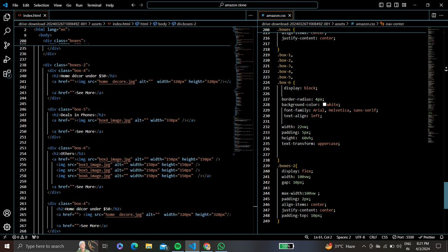Click Ln 61, Col 2 go-to-line item

pos(323,237)
